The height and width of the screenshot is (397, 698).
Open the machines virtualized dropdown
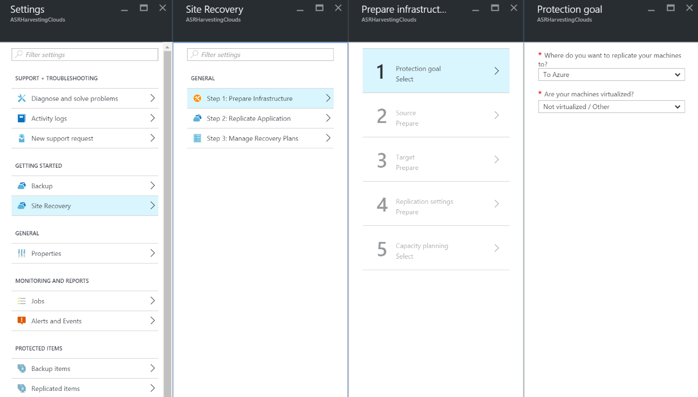coord(612,107)
